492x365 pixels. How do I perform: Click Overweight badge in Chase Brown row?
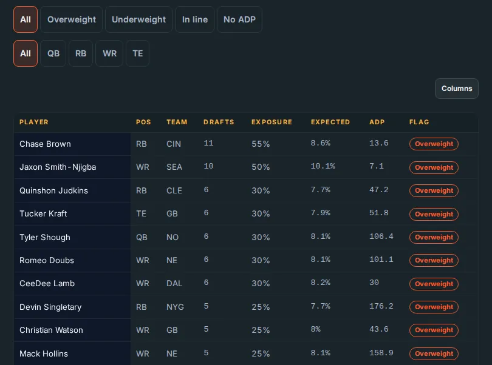pos(434,144)
